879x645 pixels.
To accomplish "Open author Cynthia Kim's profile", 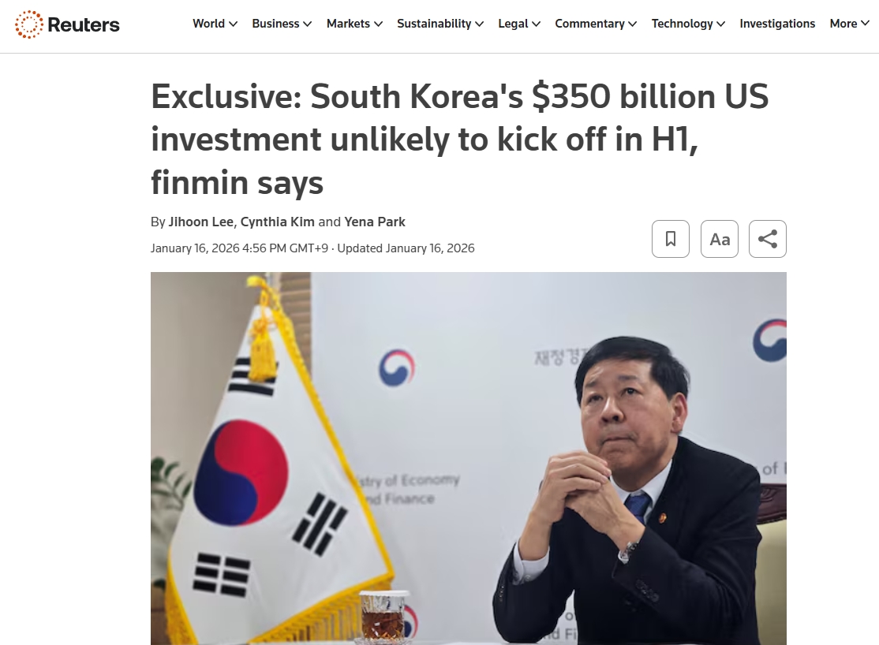I will [x=278, y=222].
